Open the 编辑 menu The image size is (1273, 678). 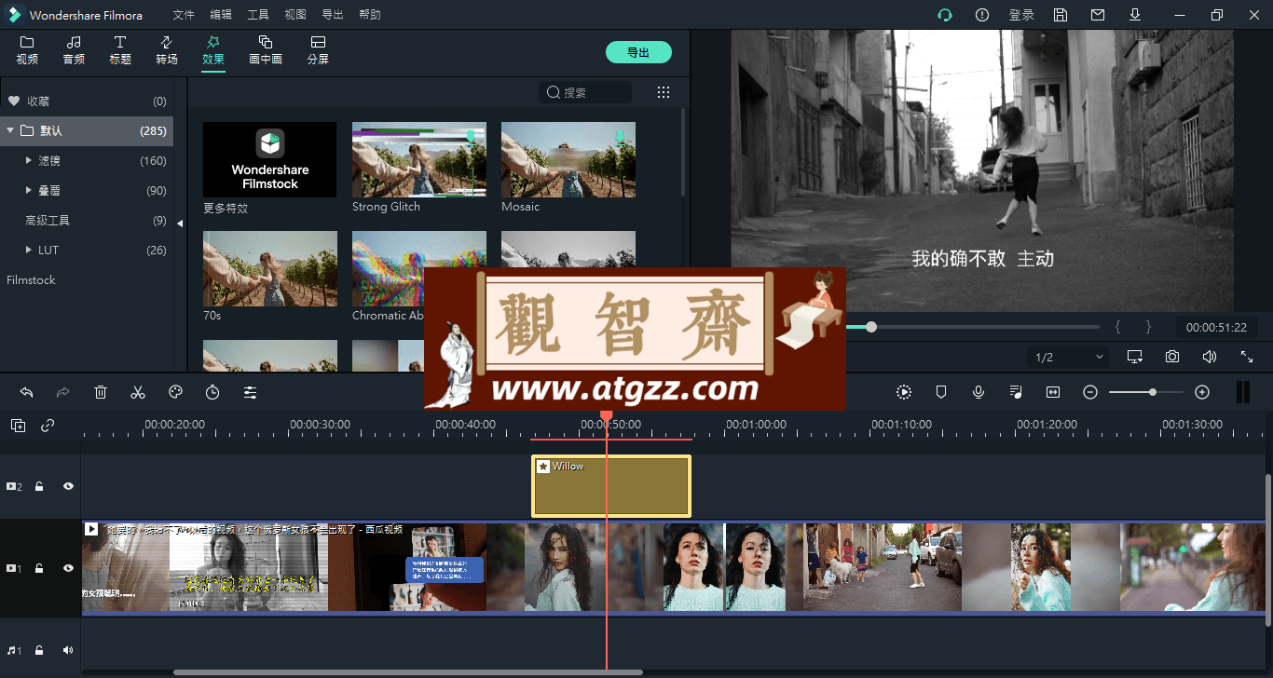pos(221,15)
